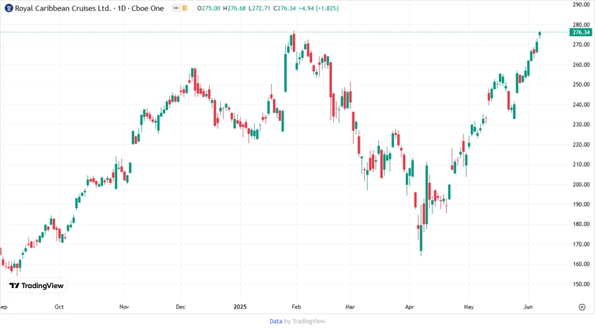The width and height of the screenshot is (595, 329).
Task: Select the current price label 276.34
Action: pyautogui.click(x=581, y=32)
